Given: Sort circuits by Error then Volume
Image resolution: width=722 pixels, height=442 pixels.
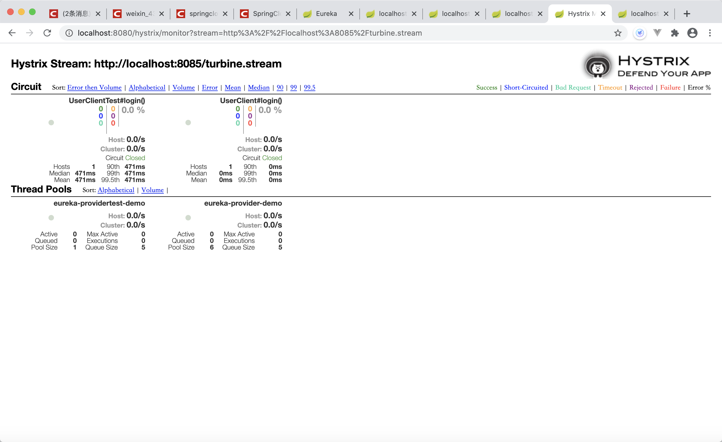Looking at the screenshot, I should (x=94, y=87).
